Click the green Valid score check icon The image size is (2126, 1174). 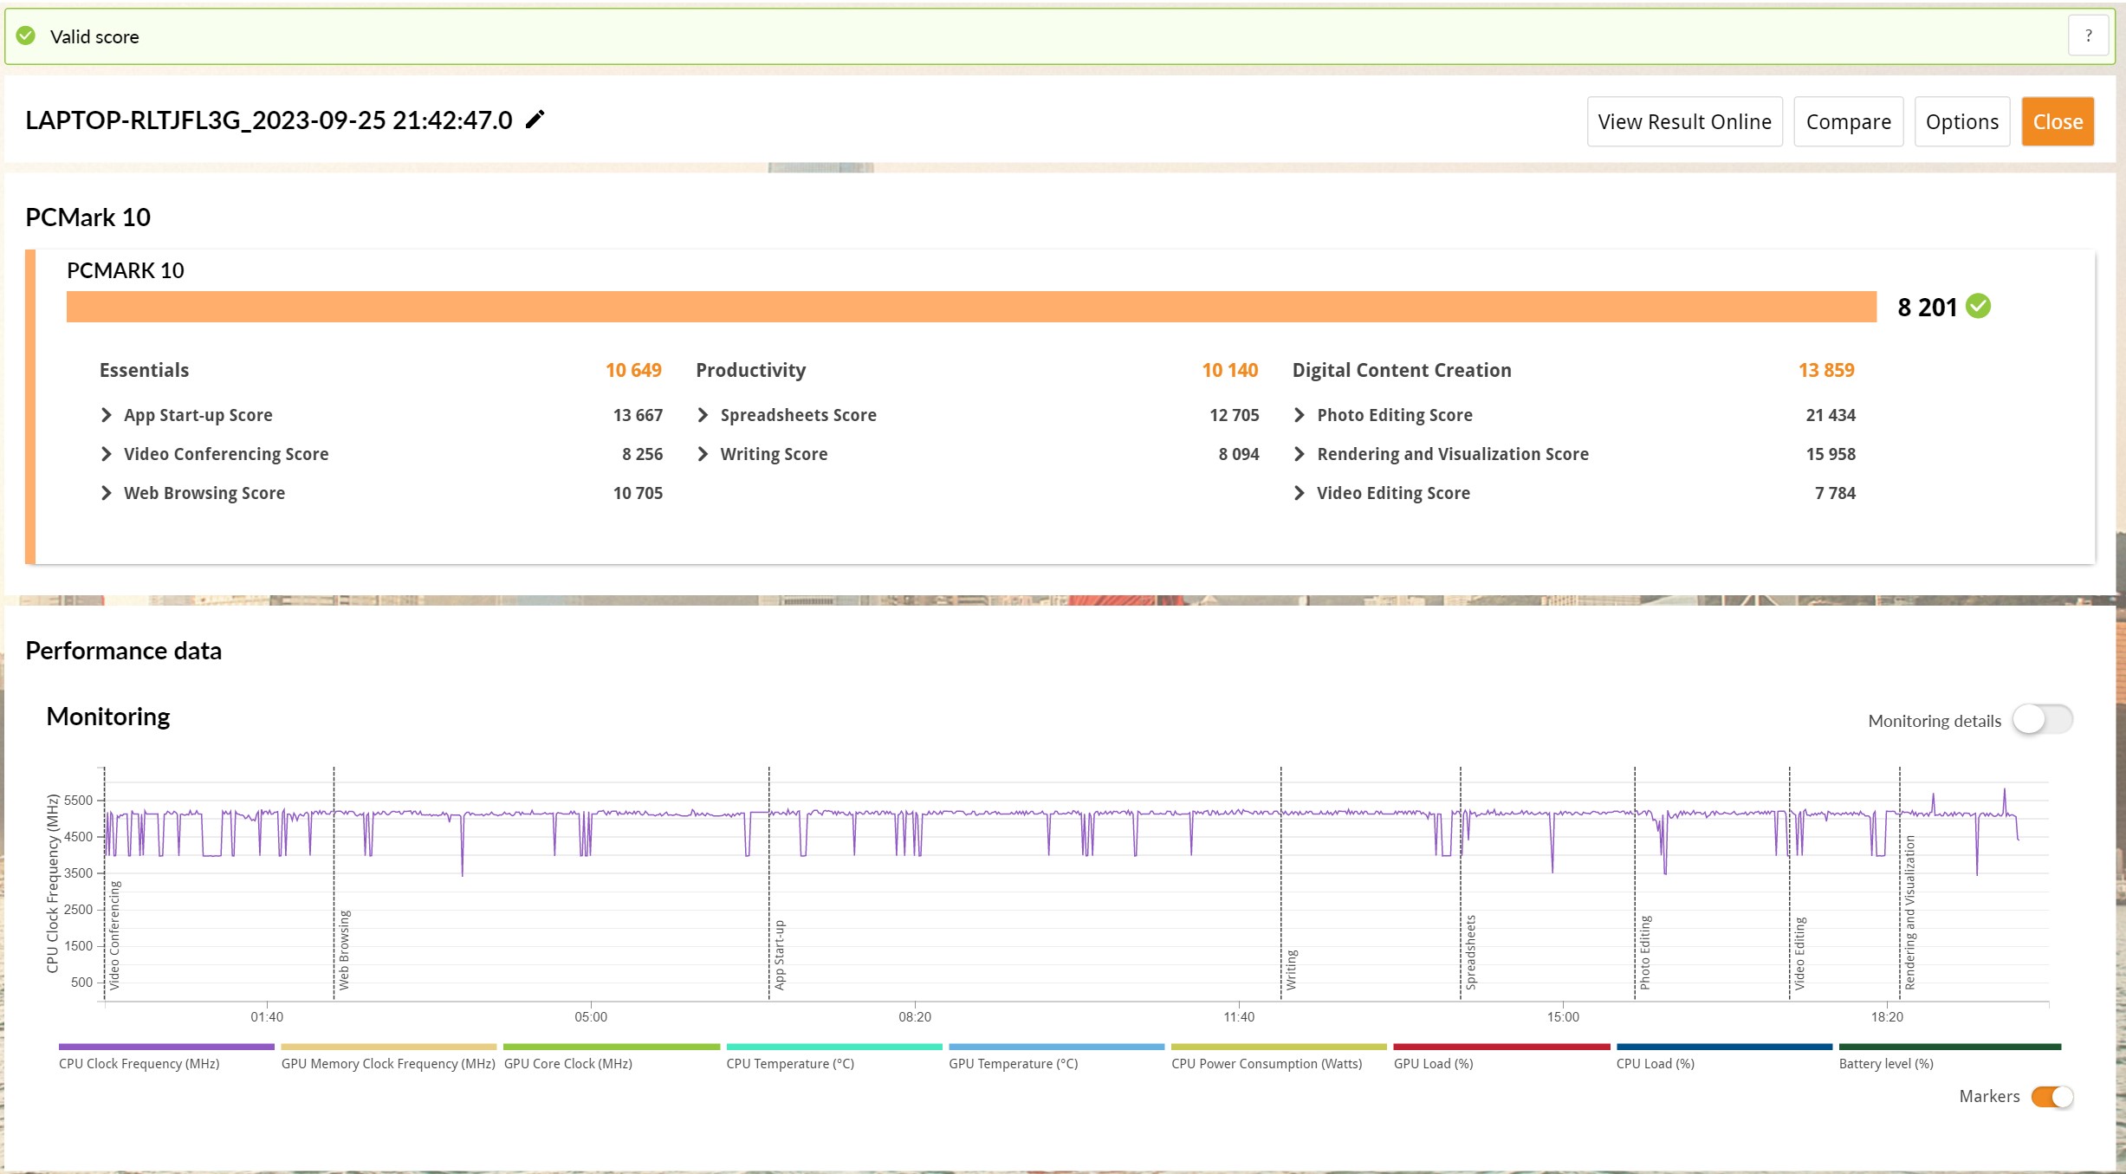[26, 36]
